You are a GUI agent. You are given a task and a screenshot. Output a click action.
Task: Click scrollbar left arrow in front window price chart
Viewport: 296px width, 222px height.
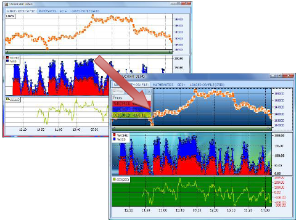point(113,128)
